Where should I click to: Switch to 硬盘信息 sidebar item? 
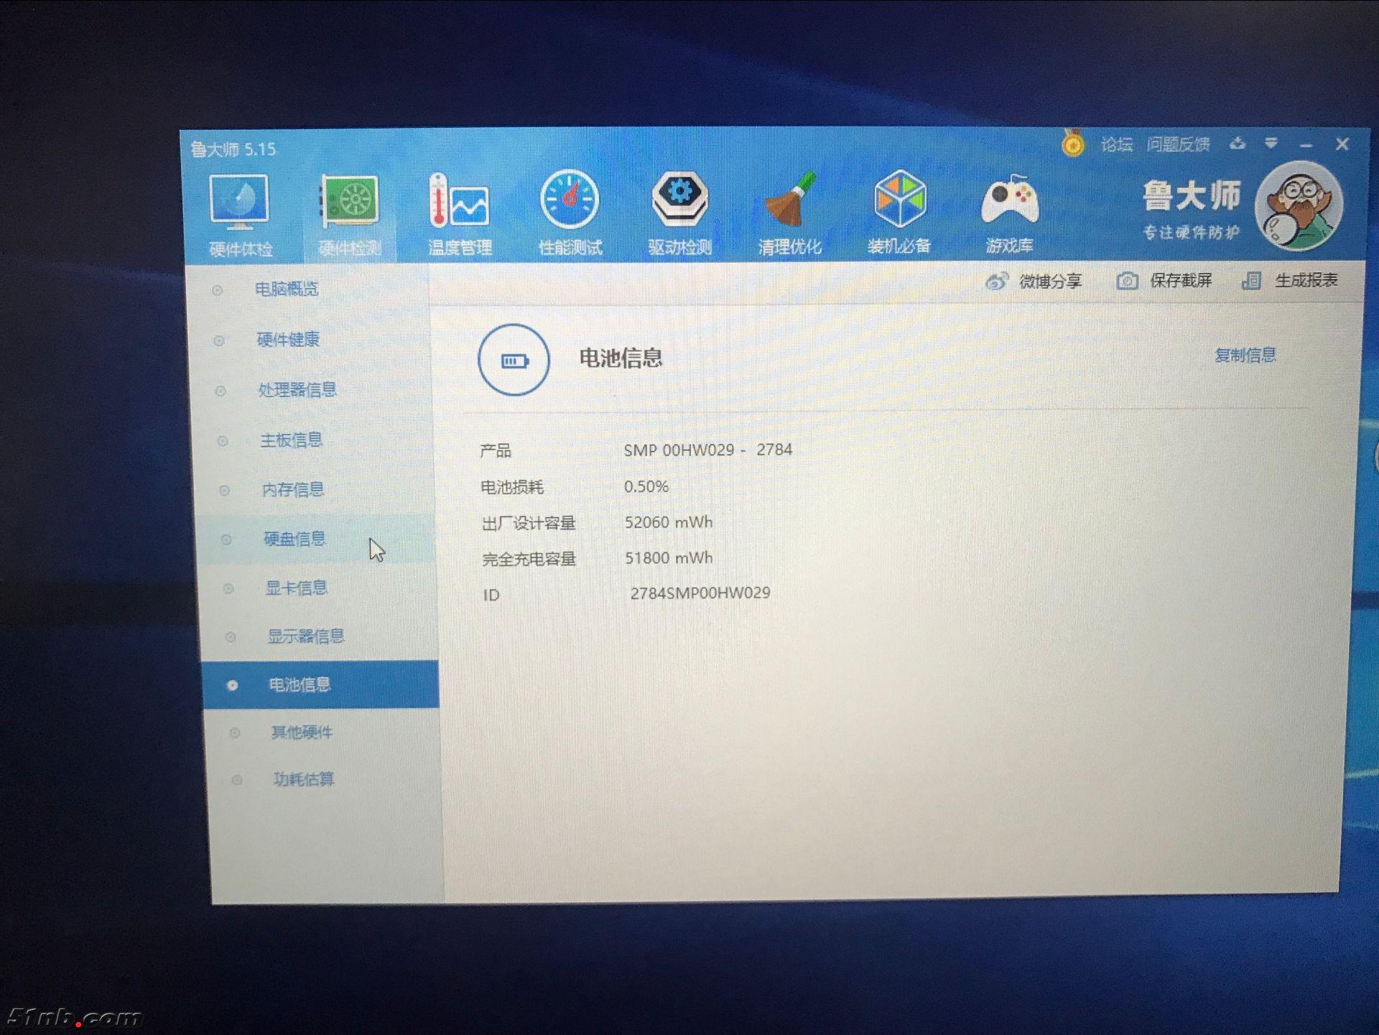point(294,539)
